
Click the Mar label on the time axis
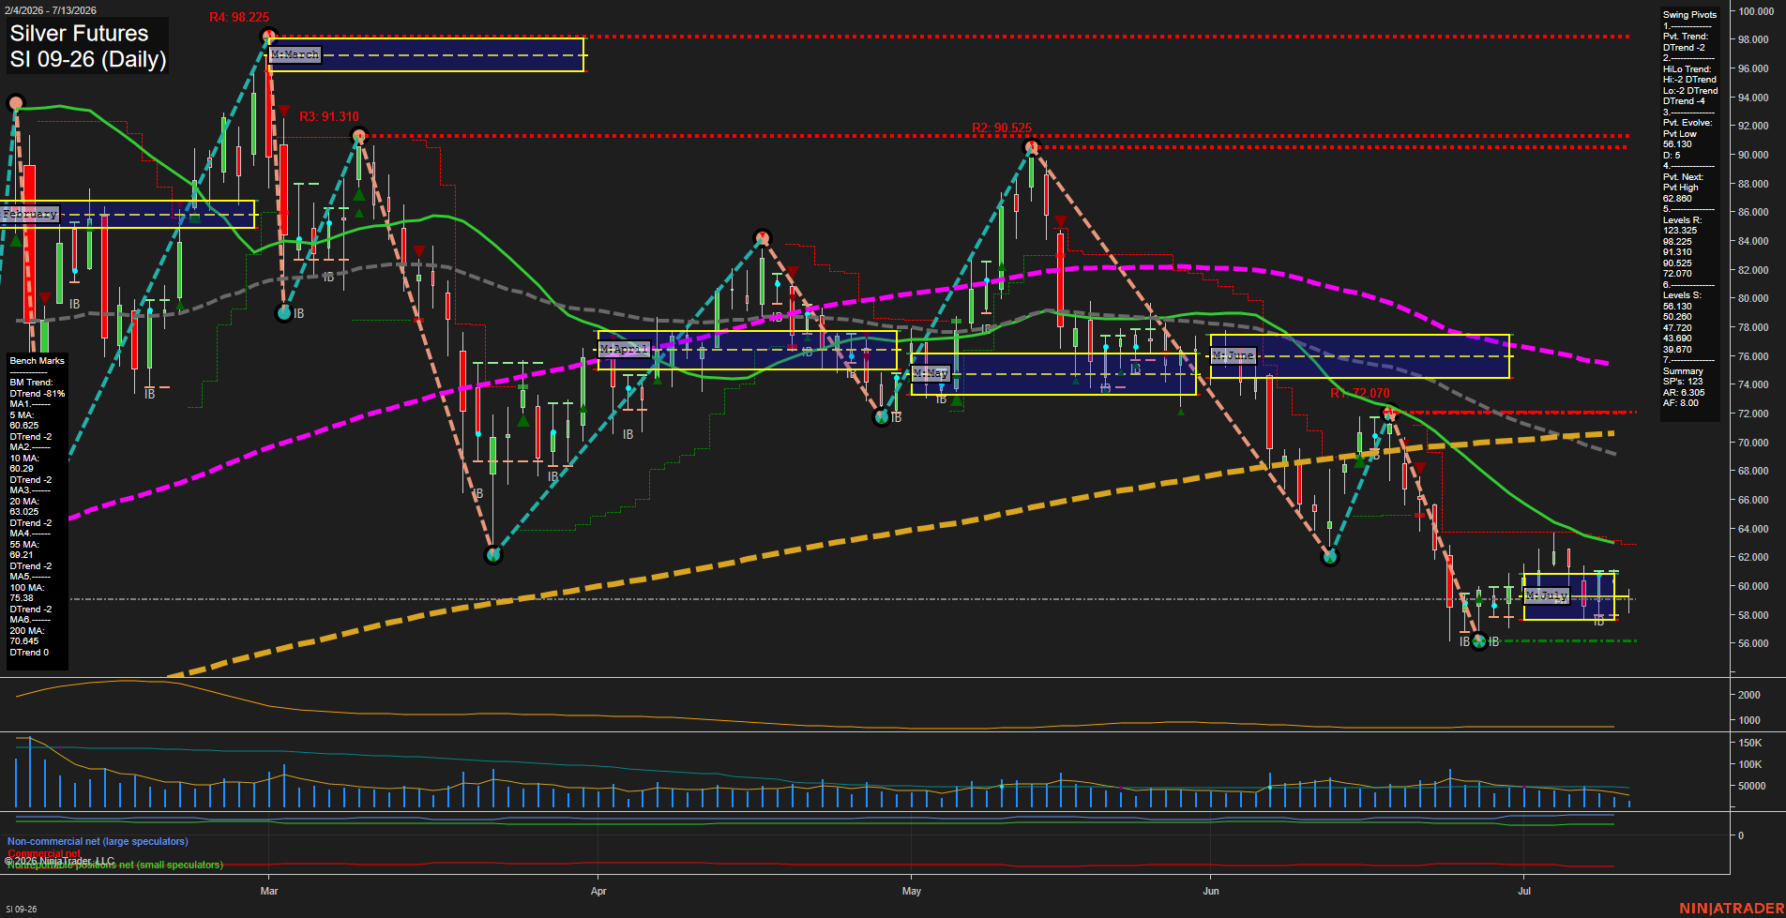click(269, 891)
